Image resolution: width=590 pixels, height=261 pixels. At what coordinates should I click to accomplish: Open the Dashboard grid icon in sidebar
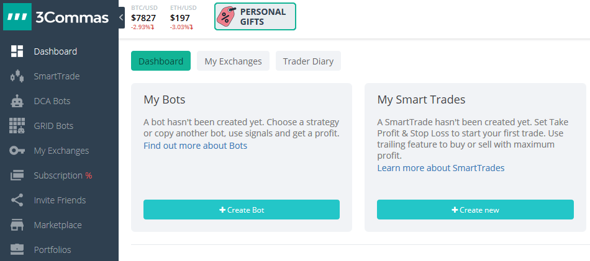17,51
